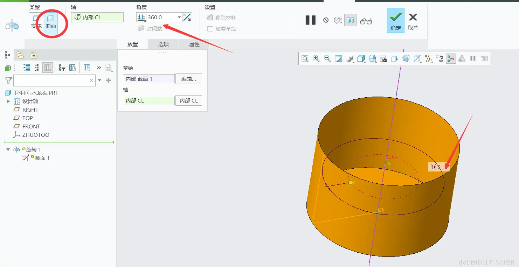Click the model tree search field
Image resolution: width=519 pixels, height=267 pixels.
51,80
